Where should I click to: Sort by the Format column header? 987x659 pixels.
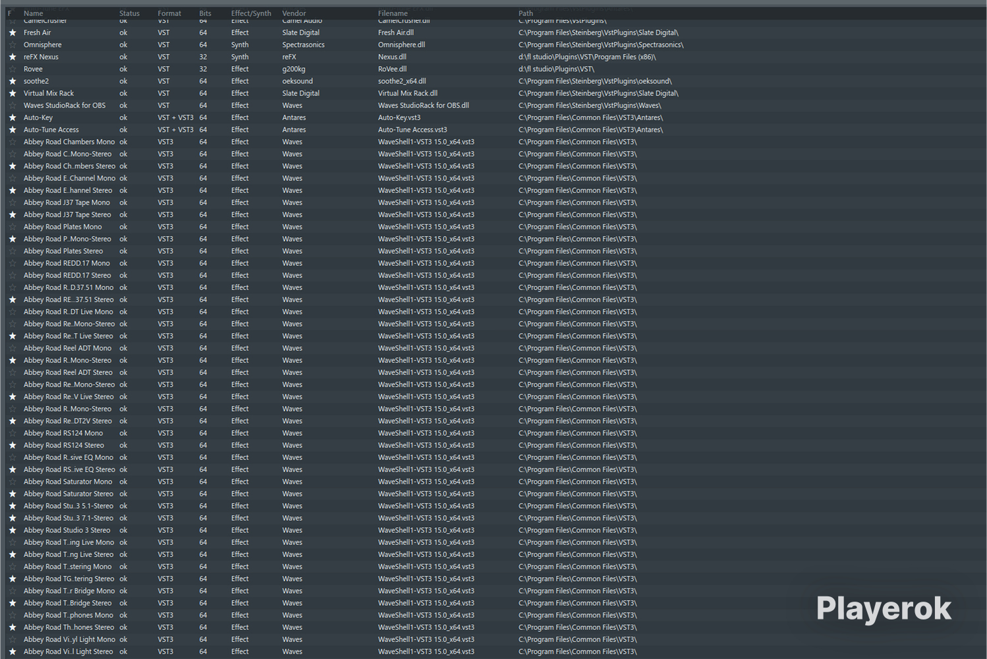pos(169,13)
